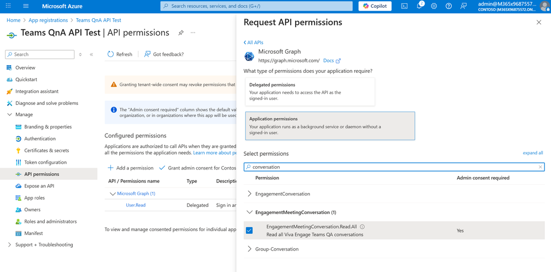Screen dimensions: 551x272
Task: Open the feedback icon in top bar
Action: (x=463, y=6)
